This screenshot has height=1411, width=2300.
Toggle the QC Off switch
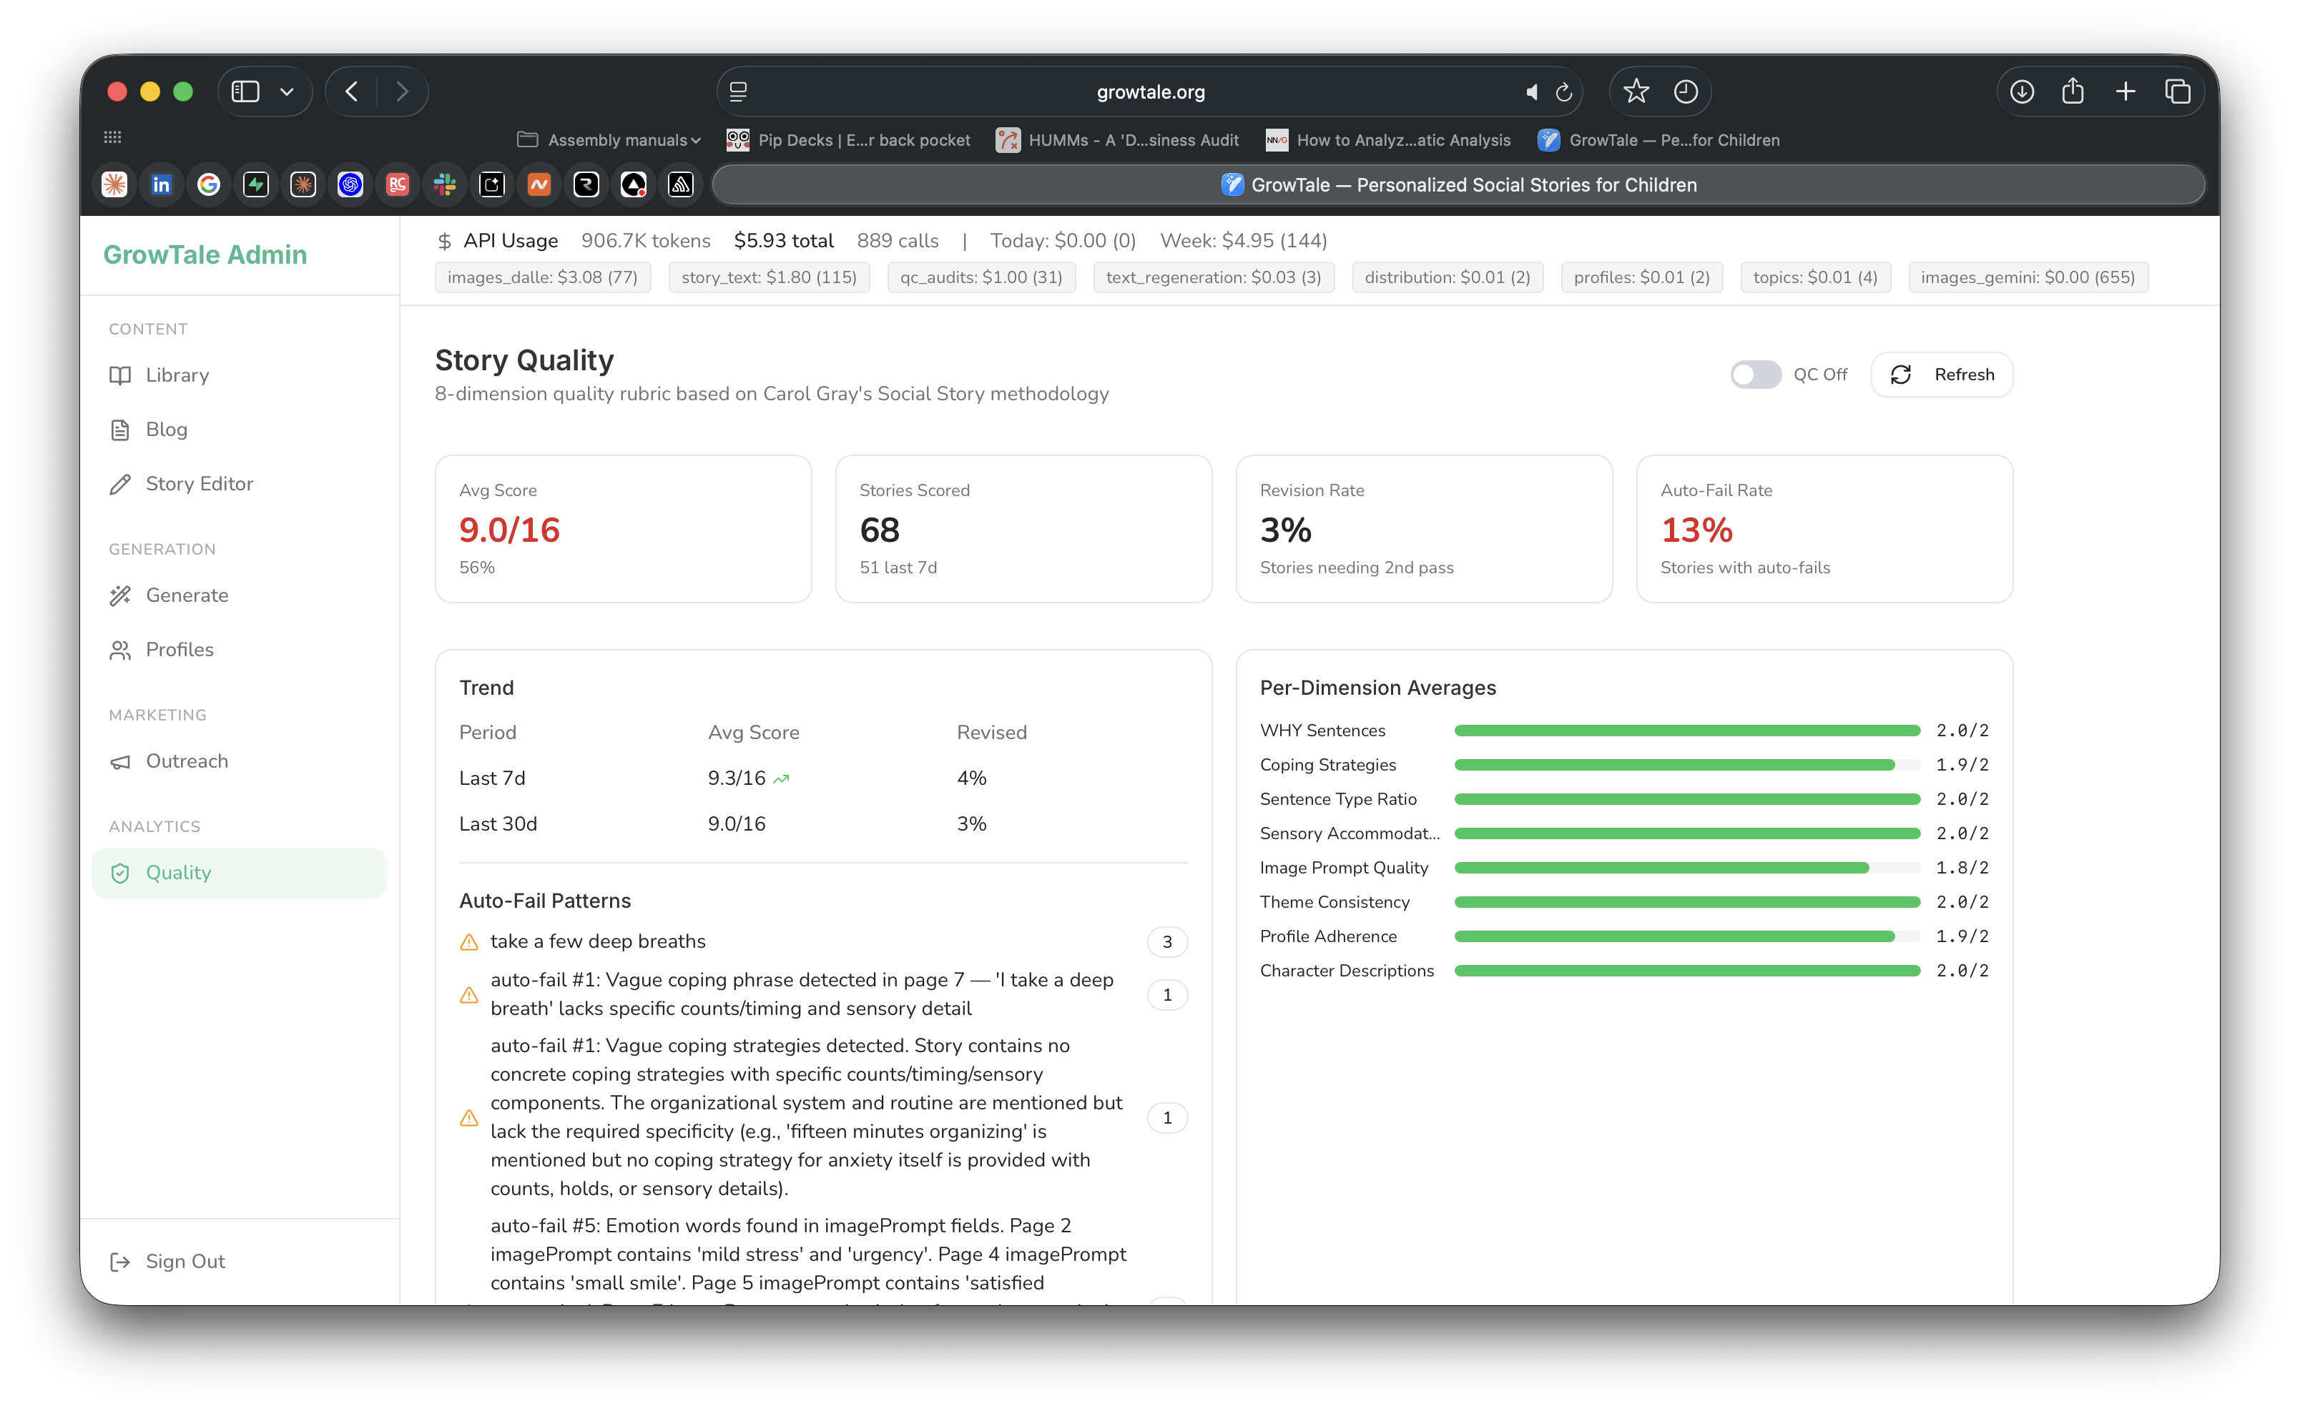[x=1755, y=375]
